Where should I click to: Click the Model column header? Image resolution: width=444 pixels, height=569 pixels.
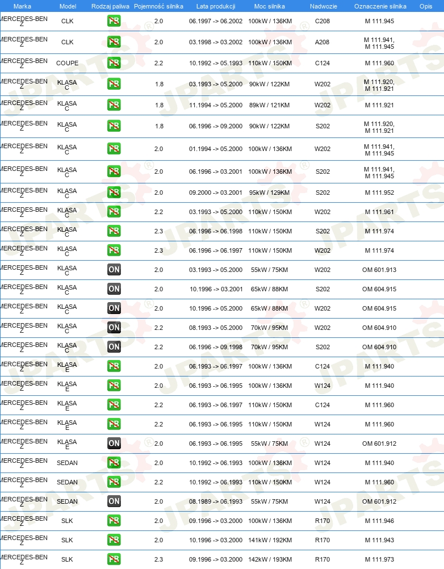click(68, 6)
